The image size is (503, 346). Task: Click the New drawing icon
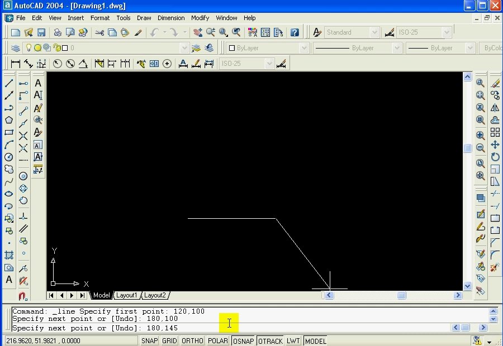coord(16,32)
